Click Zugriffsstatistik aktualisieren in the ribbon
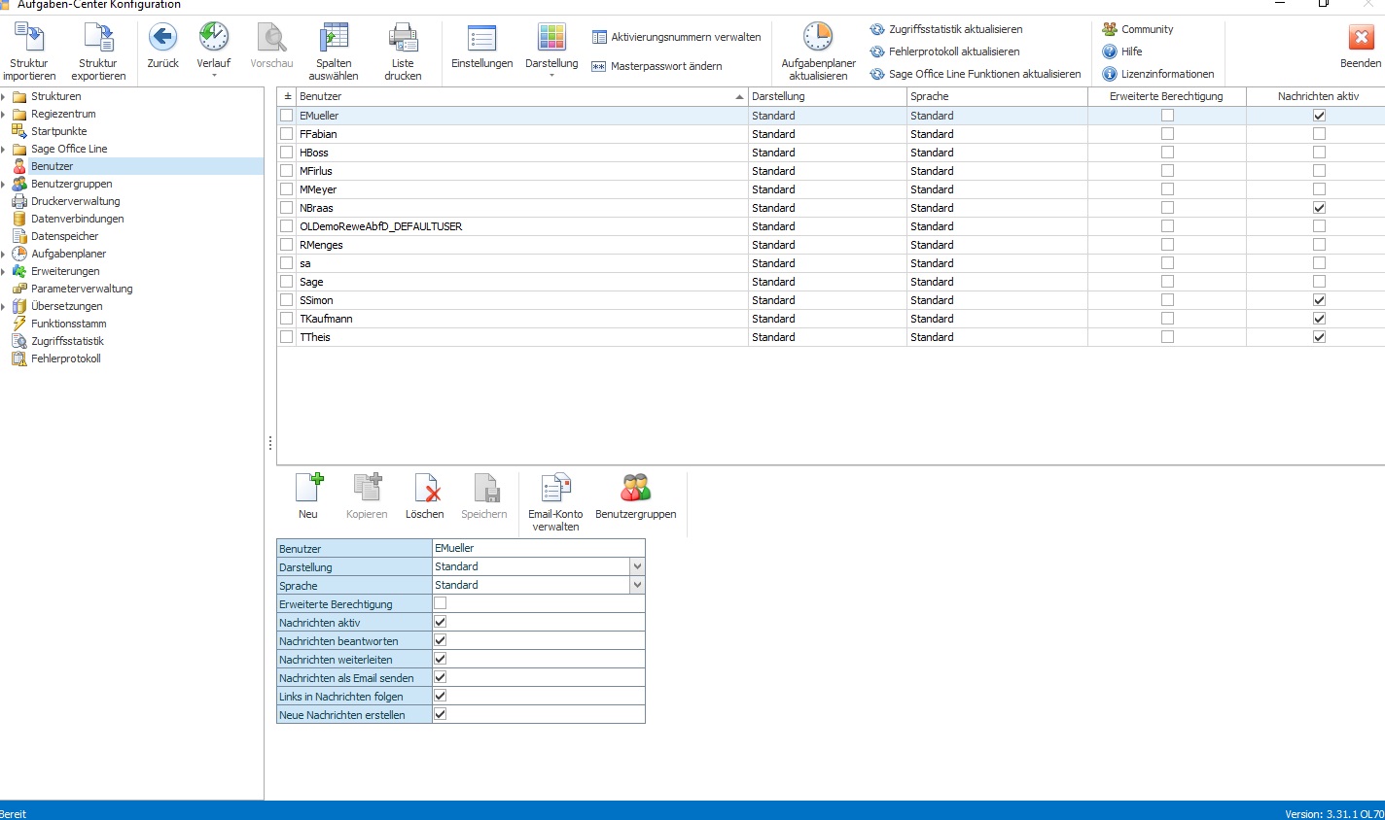The width and height of the screenshot is (1385, 820). point(945,29)
